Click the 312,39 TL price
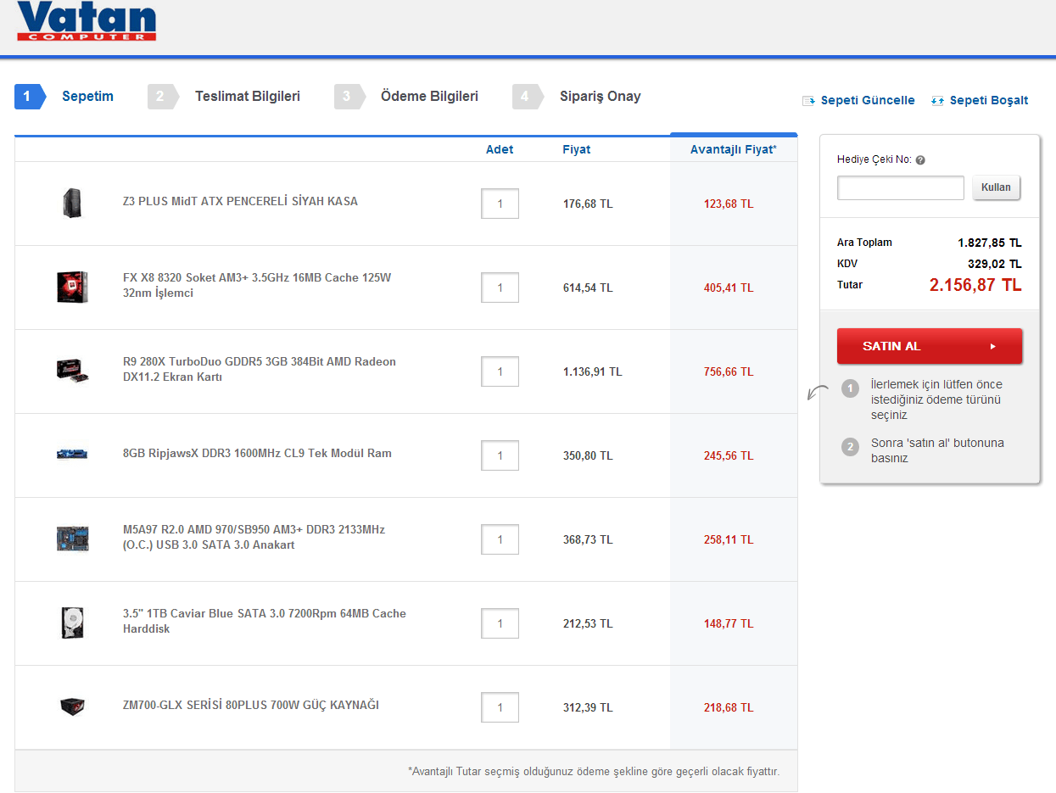The height and width of the screenshot is (793, 1056). click(x=588, y=707)
